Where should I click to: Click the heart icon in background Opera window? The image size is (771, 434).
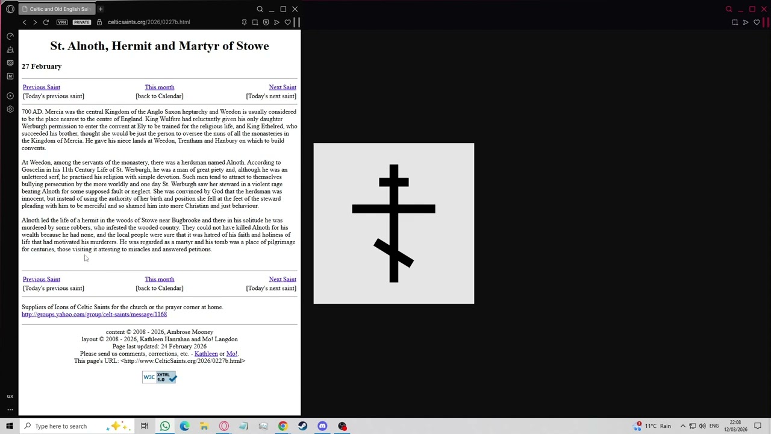click(757, 22)
